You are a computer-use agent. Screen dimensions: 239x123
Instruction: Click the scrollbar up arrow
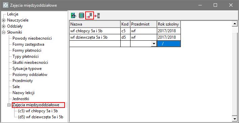tap(235, 24)
